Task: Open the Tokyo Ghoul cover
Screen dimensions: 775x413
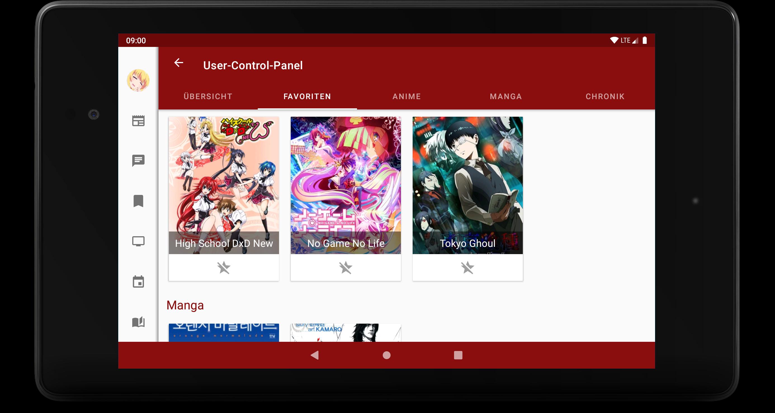Action: (467, 185)
